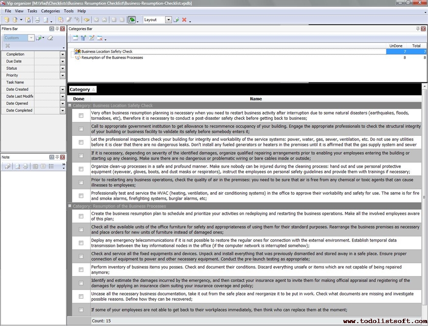Click the printer icon in Note panel

25,166
